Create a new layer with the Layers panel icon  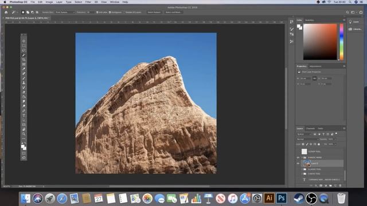(x=335, y=185)
